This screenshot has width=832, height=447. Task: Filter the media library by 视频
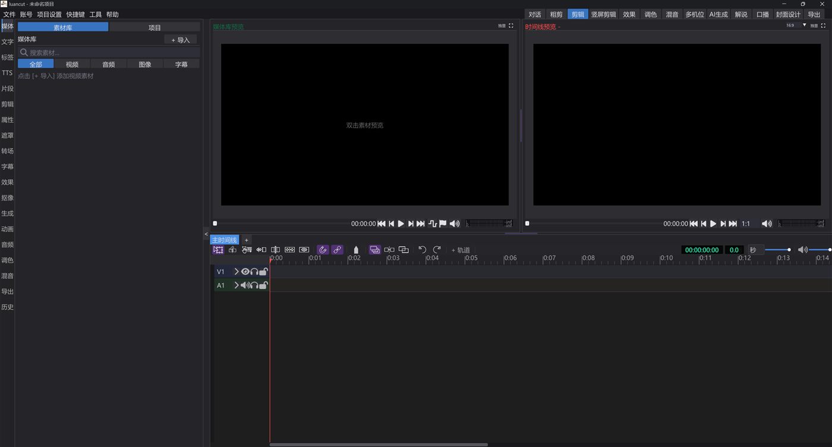click(72, 64)
